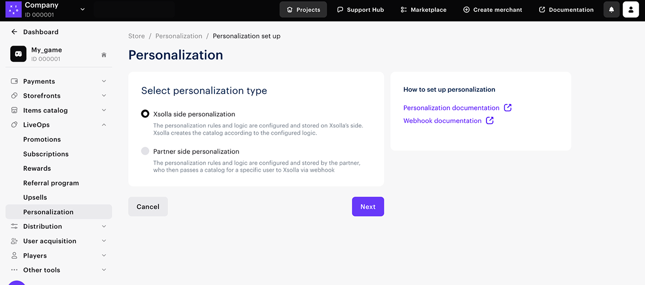Screen dimensions: 645x285
Task: Select Partner side personalization option
Action: coord(145,152)
